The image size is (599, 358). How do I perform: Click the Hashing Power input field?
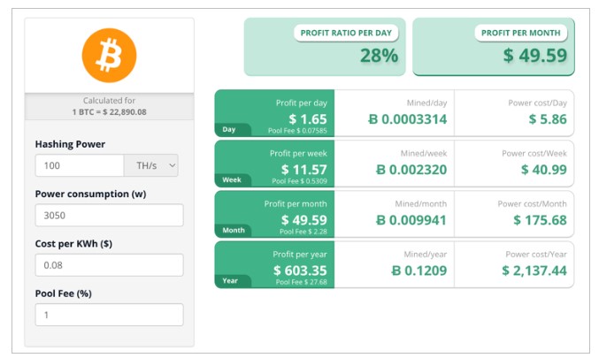click(80, 165)
